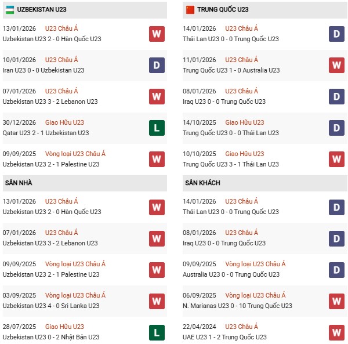The image size is (348, 344).
Task: Click W badge for UAE U23 vs Trung Quốc U23
Action: 337,332
